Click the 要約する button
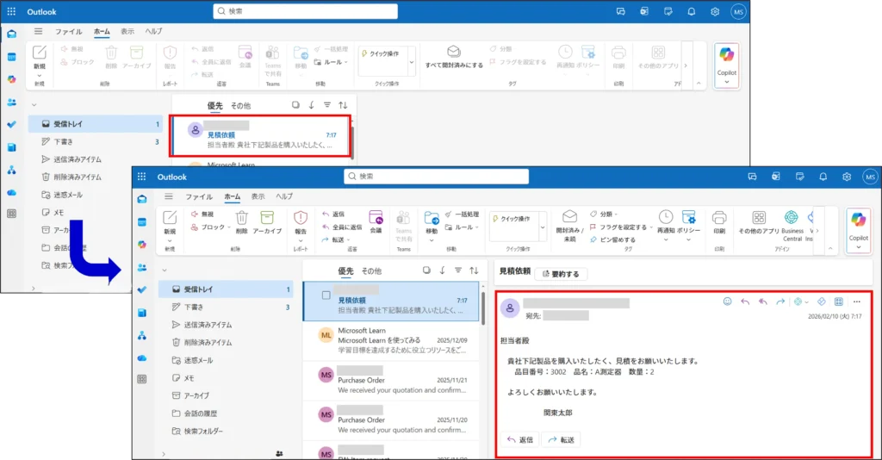Image resolution: width=882 pixels, height=460 pixels. (561, 274)
